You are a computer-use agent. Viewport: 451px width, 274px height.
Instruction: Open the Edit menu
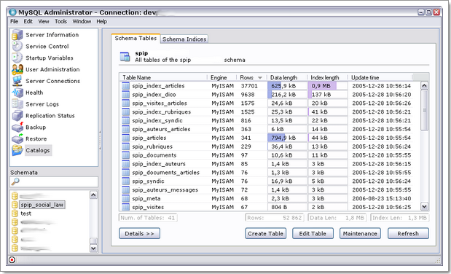[28, 21]
